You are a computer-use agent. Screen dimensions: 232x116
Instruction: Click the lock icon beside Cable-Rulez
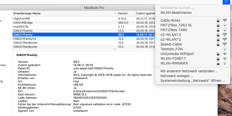(x=218, y=20)
